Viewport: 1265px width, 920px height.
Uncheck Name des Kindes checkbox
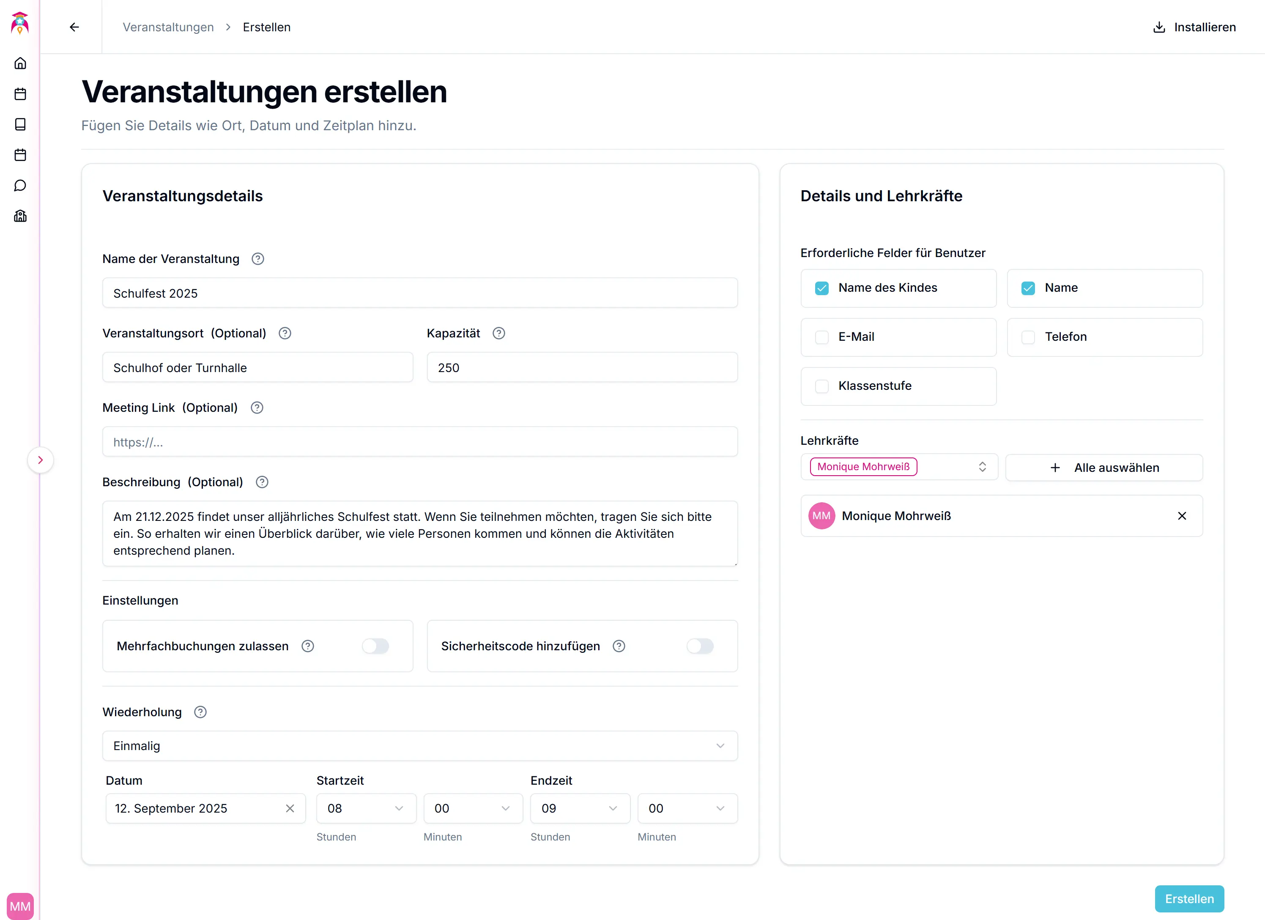821,288
